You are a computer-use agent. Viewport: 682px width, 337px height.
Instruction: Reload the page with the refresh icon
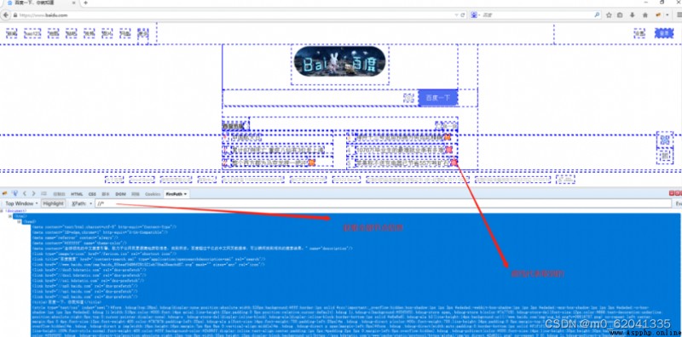pos(463,14)
